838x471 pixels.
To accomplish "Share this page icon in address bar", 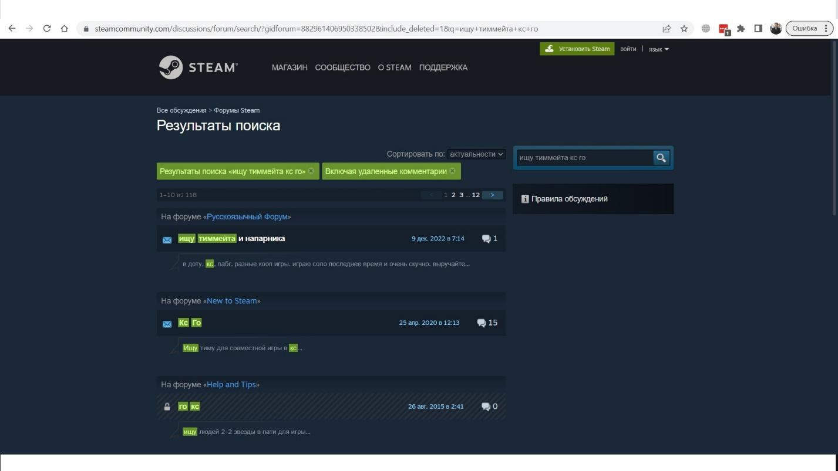I will point(667,28).
